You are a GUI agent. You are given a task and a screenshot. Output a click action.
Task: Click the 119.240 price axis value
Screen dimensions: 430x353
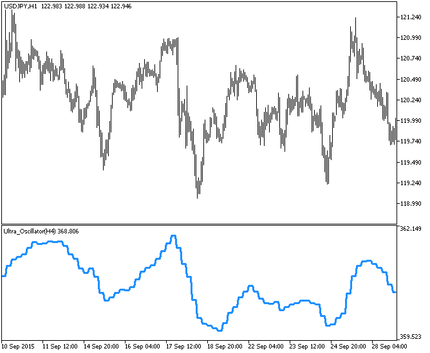point(410,183)
